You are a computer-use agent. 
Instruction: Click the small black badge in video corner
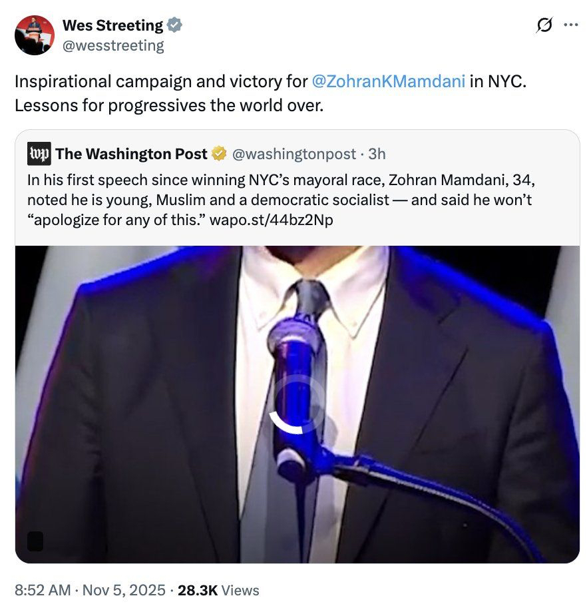point(35,541)
